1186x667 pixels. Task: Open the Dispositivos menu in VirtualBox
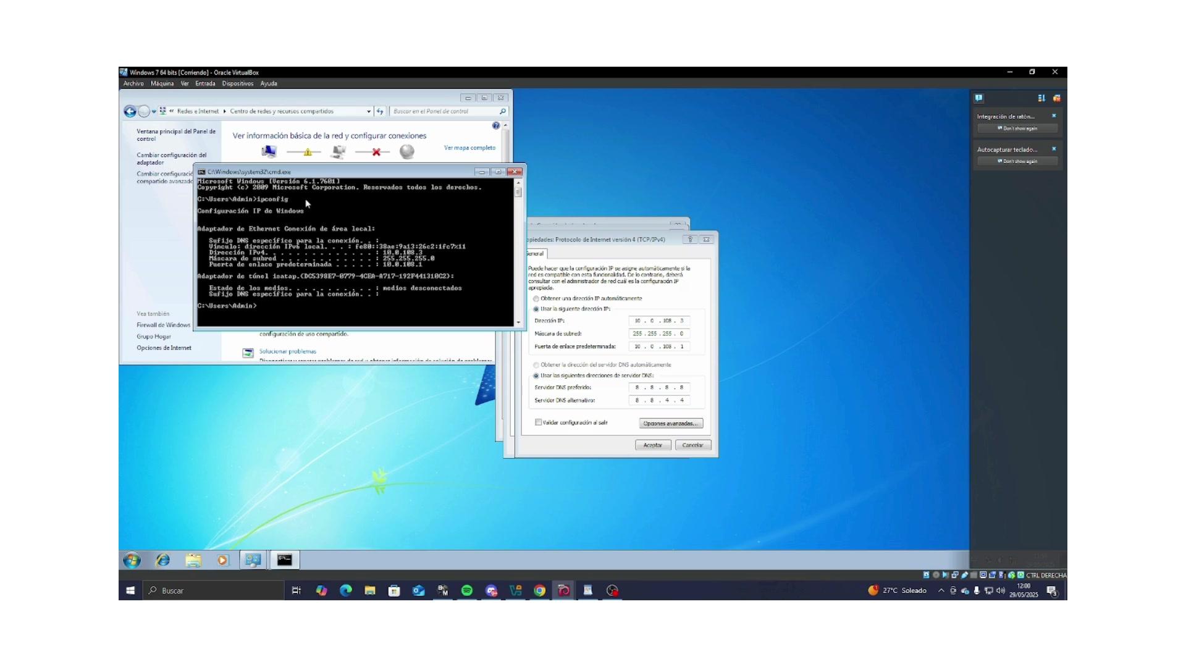point(238,83)
